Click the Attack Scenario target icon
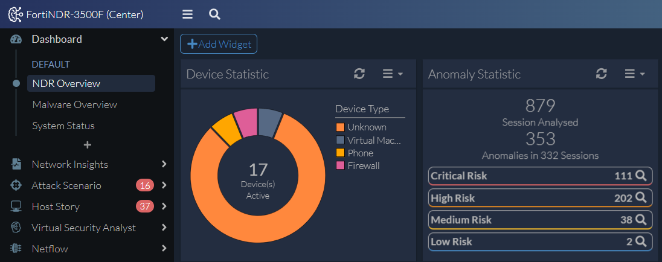 tap(16, 185)
